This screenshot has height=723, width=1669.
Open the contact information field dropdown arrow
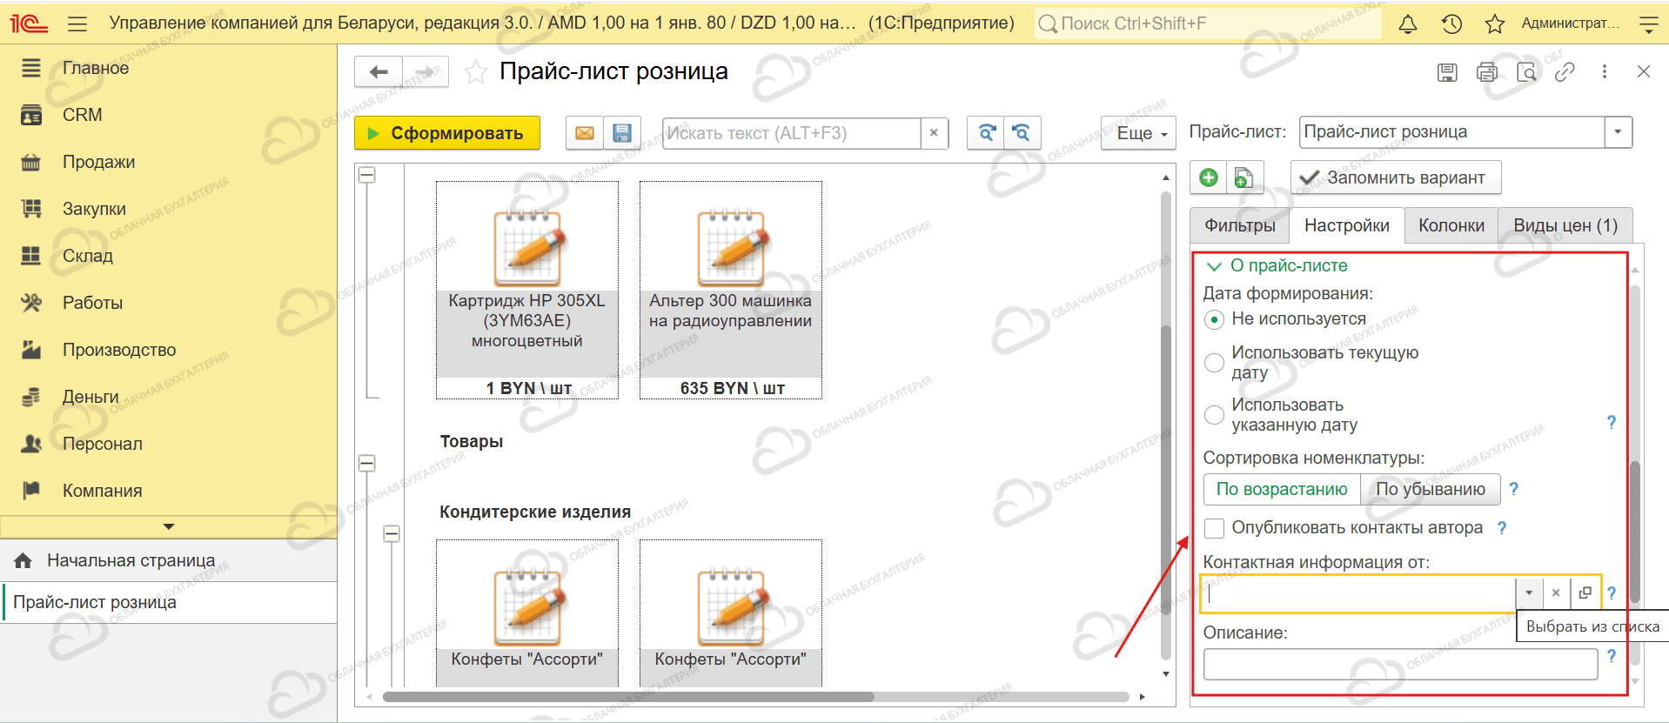point(1529,593)
